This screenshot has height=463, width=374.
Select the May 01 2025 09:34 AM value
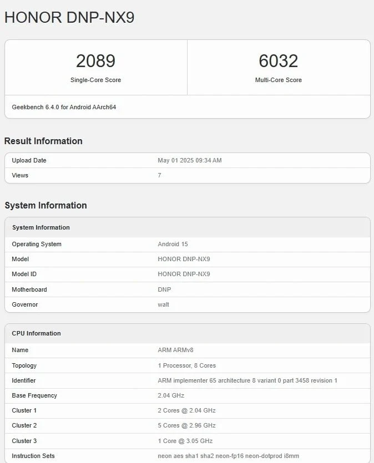tap(190, 160)
